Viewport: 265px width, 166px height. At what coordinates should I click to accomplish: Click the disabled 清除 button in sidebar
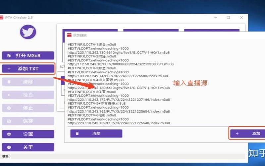click(x=28, y=82)
